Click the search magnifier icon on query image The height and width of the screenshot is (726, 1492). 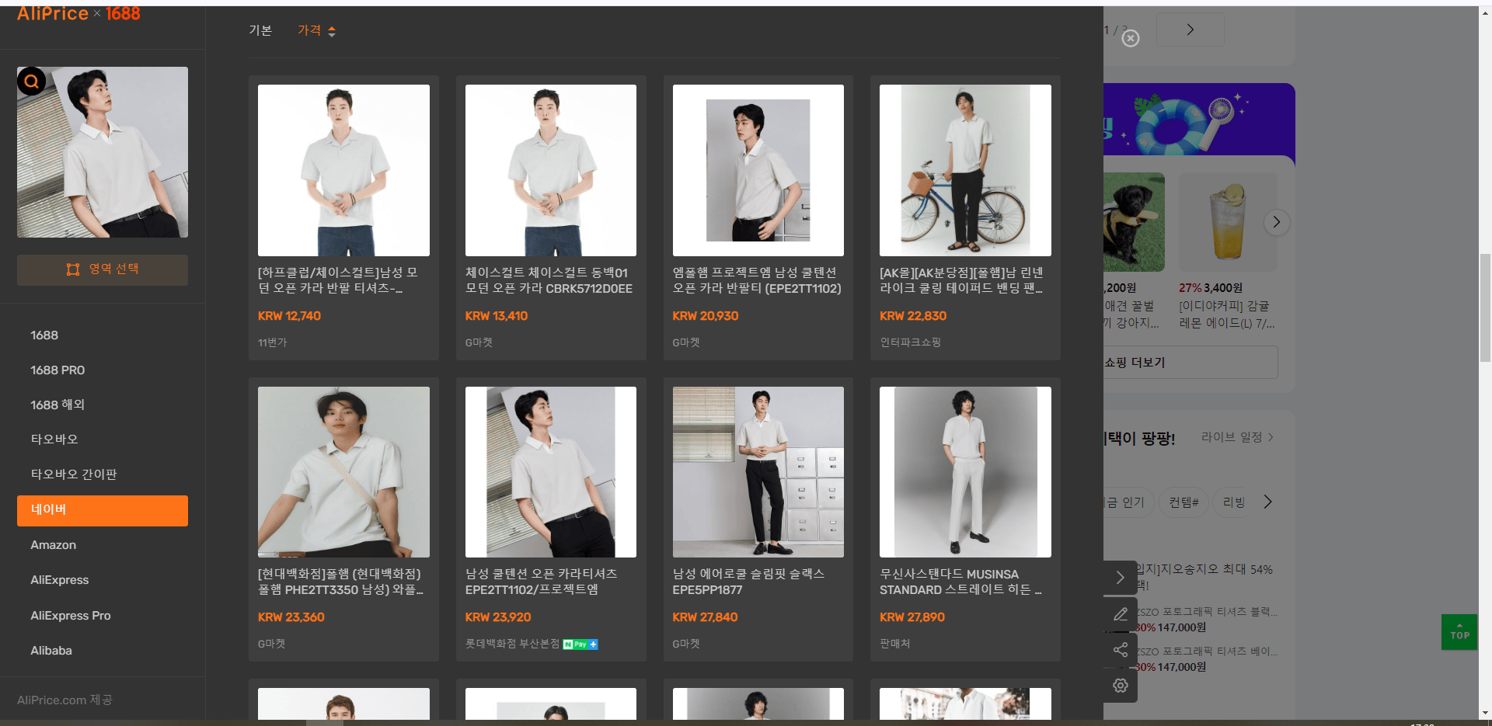click(32, 81)
